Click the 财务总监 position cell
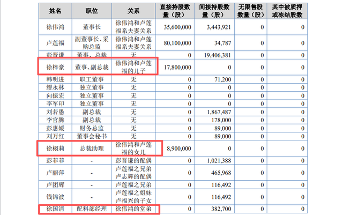This screenshot has height=215, width=343. (x=92, y=128)
